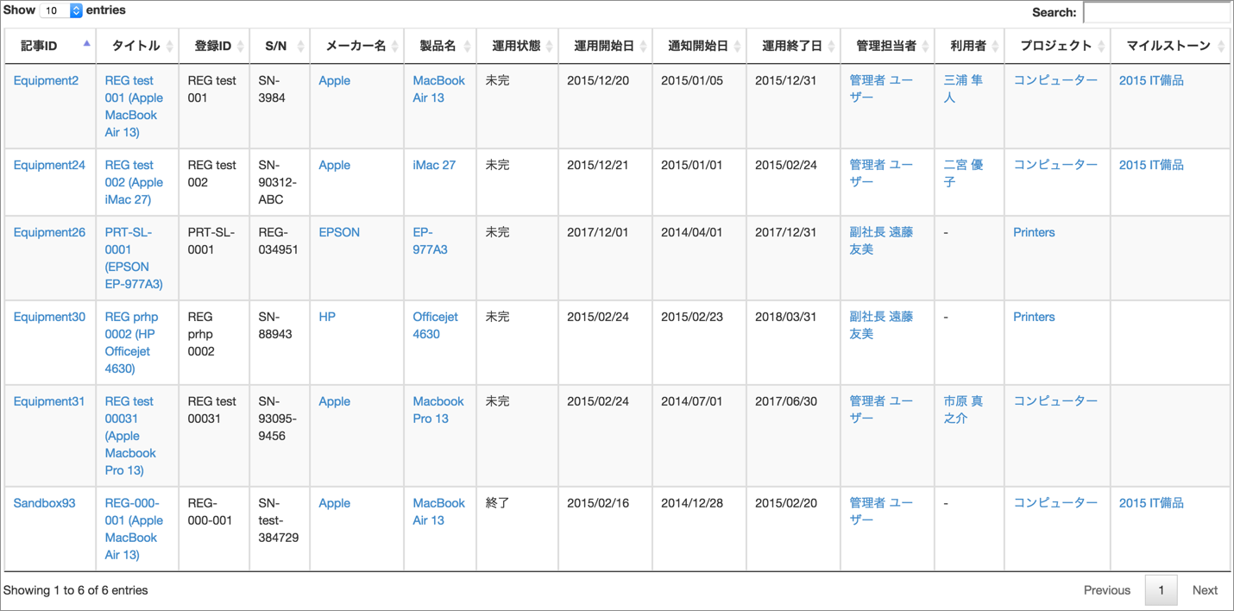Image resolution: width=1234 pixels, height=611 pixels.
Task: Open the Equipment31 record link
Action: (49, 401)
